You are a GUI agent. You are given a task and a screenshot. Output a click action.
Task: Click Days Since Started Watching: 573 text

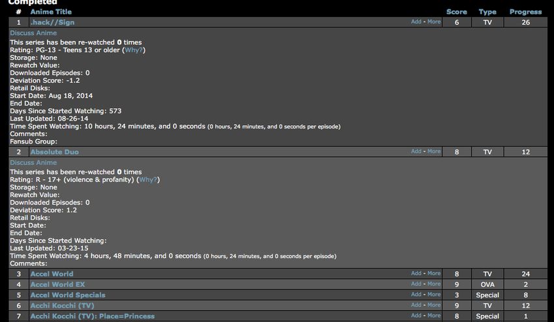[66, 111]
